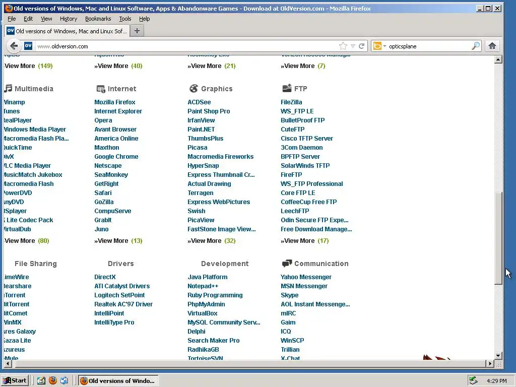Reload the page with the refresh icon
Image resolution: width=516 pixels, height=387 pixels.
point(362,46)
